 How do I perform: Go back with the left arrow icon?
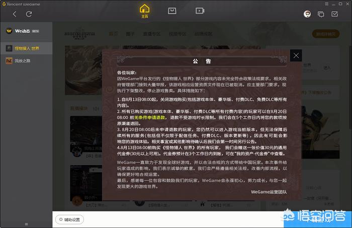pyautogui.click(x=15, y=14)
